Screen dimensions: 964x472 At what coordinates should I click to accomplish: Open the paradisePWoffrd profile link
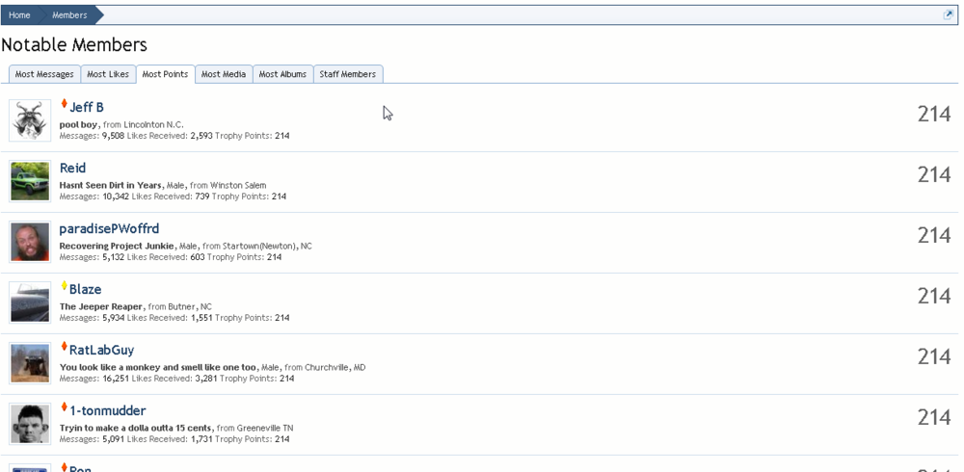pyautogui.click(x=109, y=228)
